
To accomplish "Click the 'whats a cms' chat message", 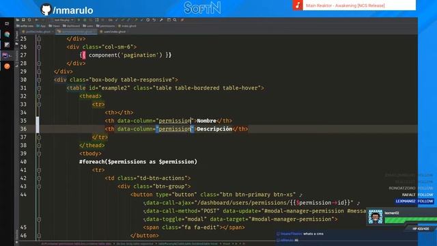I will (x=313, y=234).
